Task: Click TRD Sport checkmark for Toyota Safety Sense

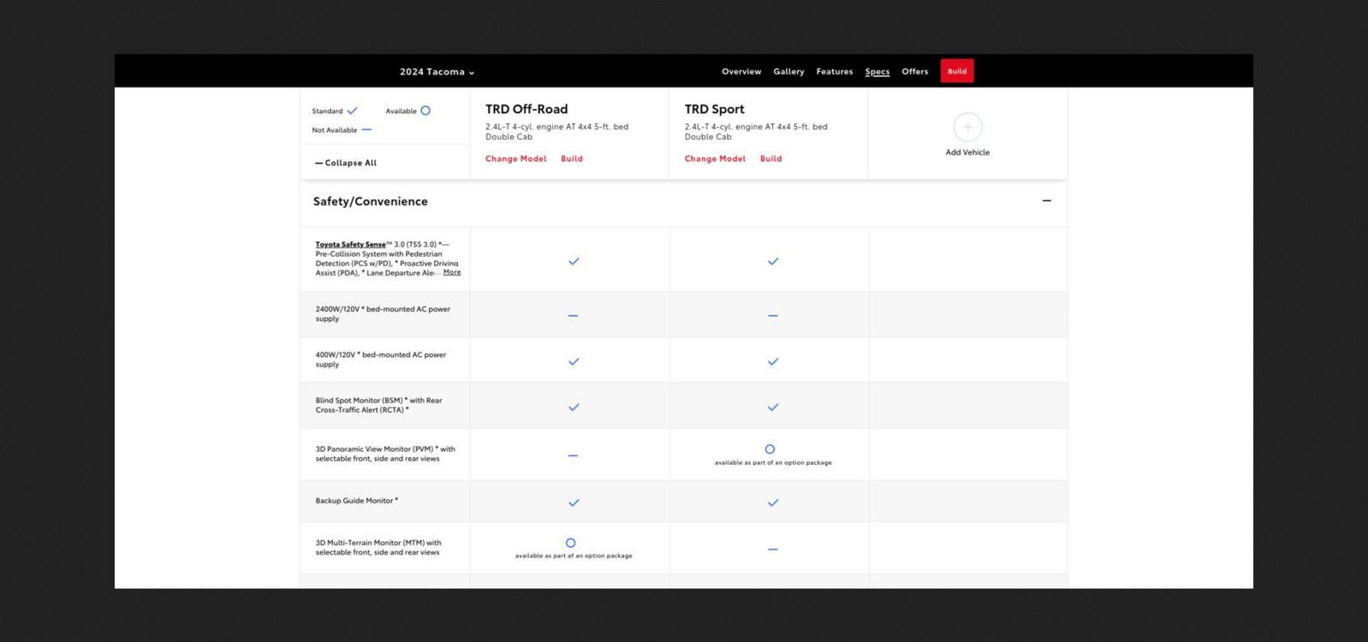Action: [x=773, y=261]
